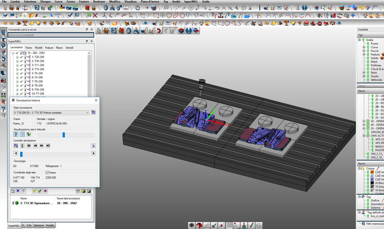Click the simulation progress slider handle
The image size is (384, 229).
21,154
